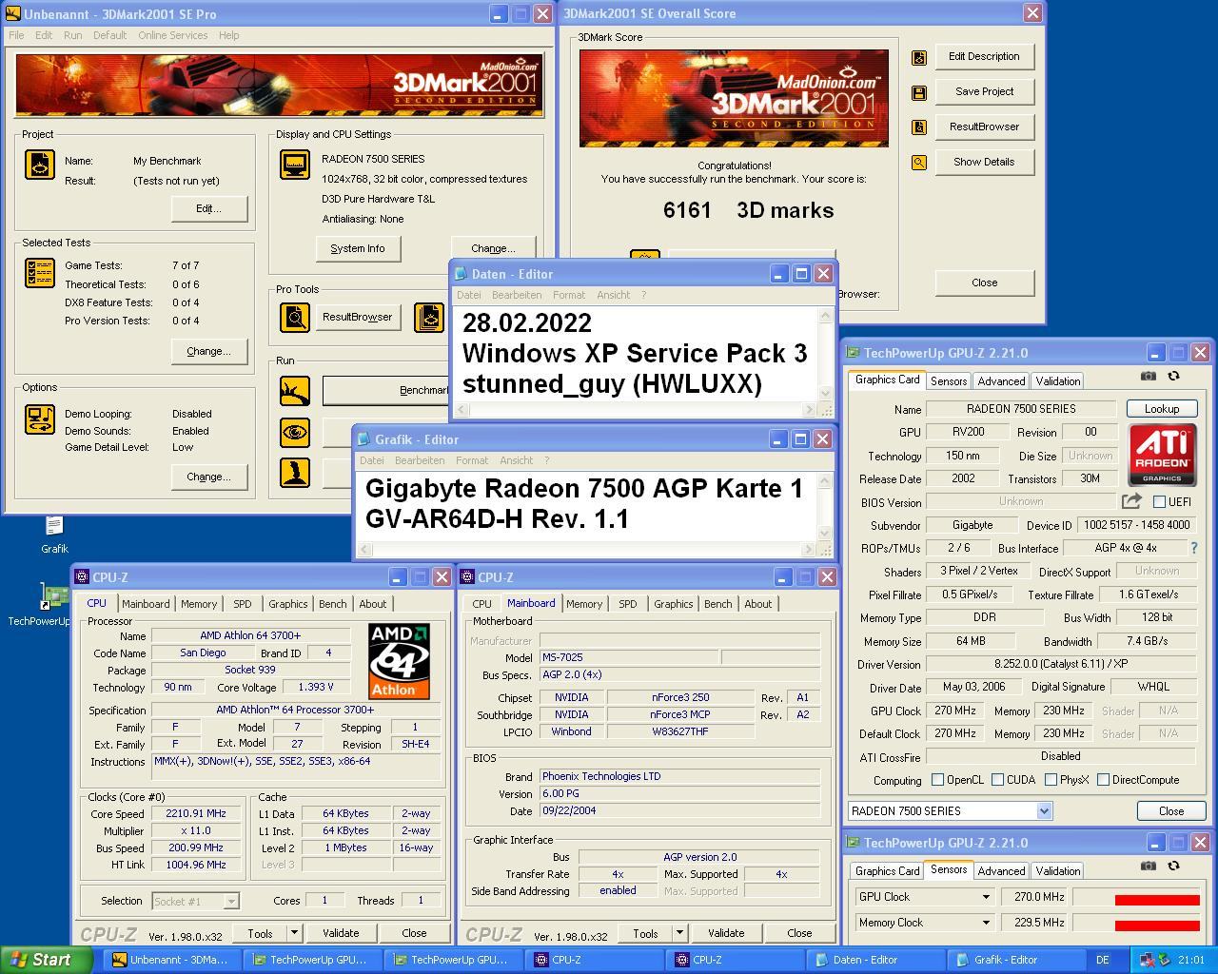1218x974 pixels.
Task: Click GPU-Z screenshot camera icon in top window
Action: (1149, 376)
